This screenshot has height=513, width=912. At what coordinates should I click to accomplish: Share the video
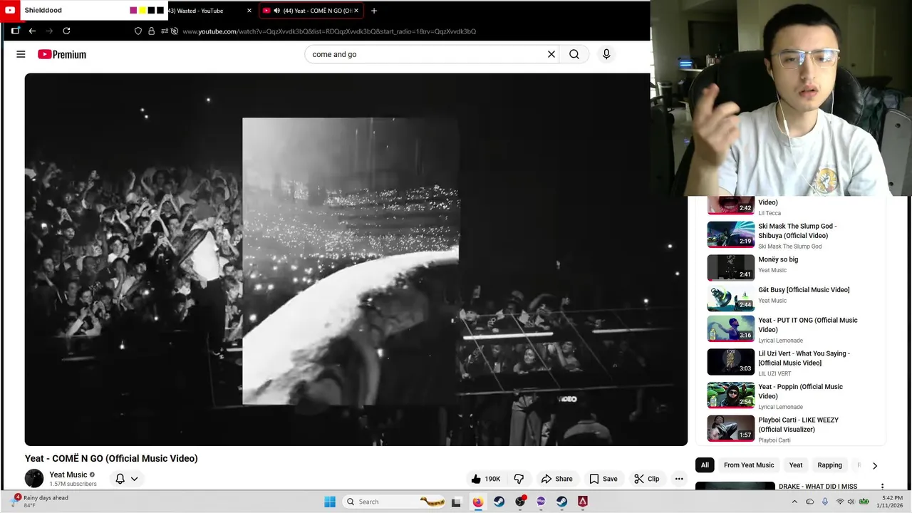coord(556,479)
